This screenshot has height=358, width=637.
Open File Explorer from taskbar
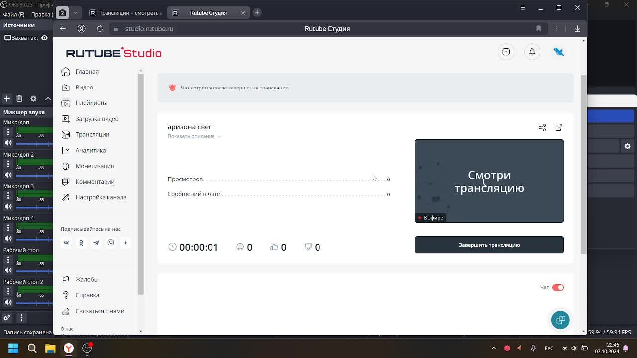(x=50, y=348)
